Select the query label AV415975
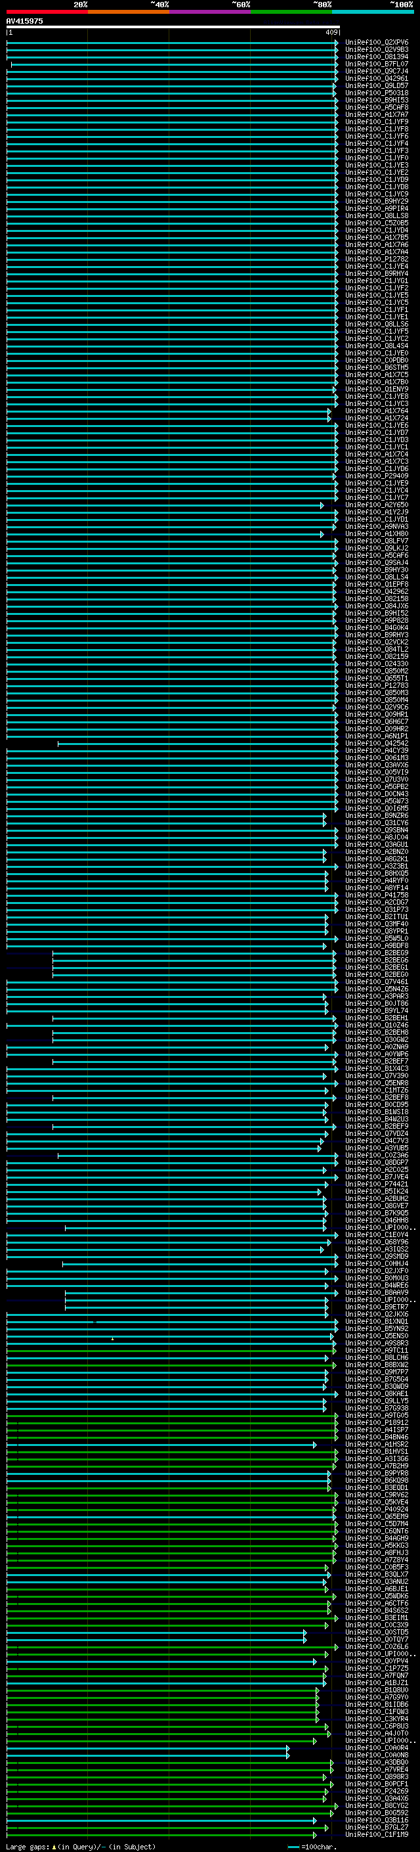The width and height of the screenshot is (420, 1852). point(24,22)
